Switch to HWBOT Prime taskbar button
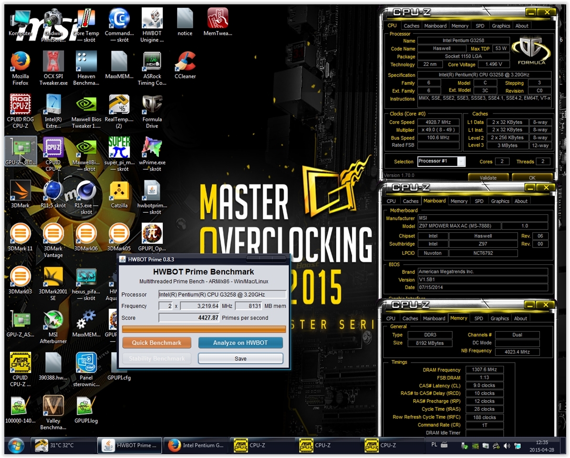 [x=130, y=445]
